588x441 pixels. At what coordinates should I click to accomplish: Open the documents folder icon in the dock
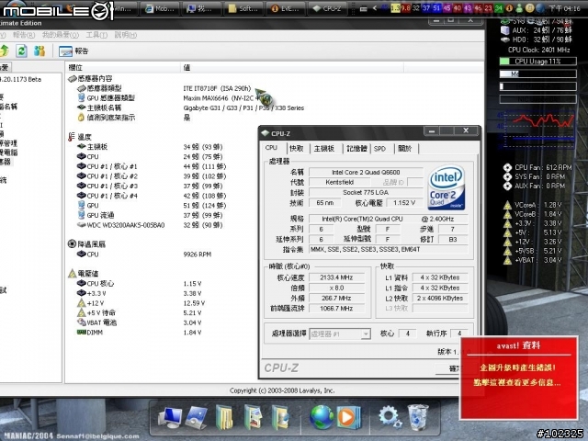click(x=224, y=417)
